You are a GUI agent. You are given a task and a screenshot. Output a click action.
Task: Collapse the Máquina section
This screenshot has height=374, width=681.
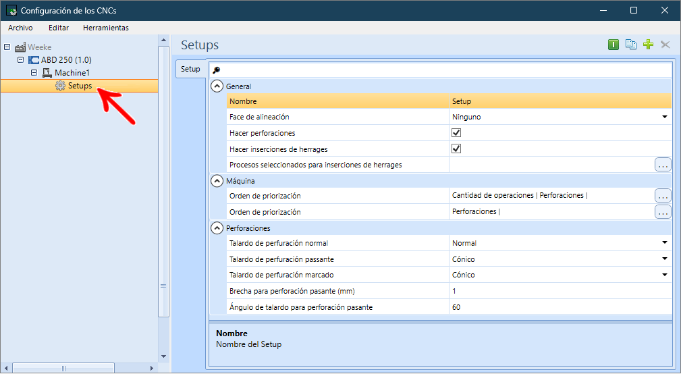click(217, 181)
